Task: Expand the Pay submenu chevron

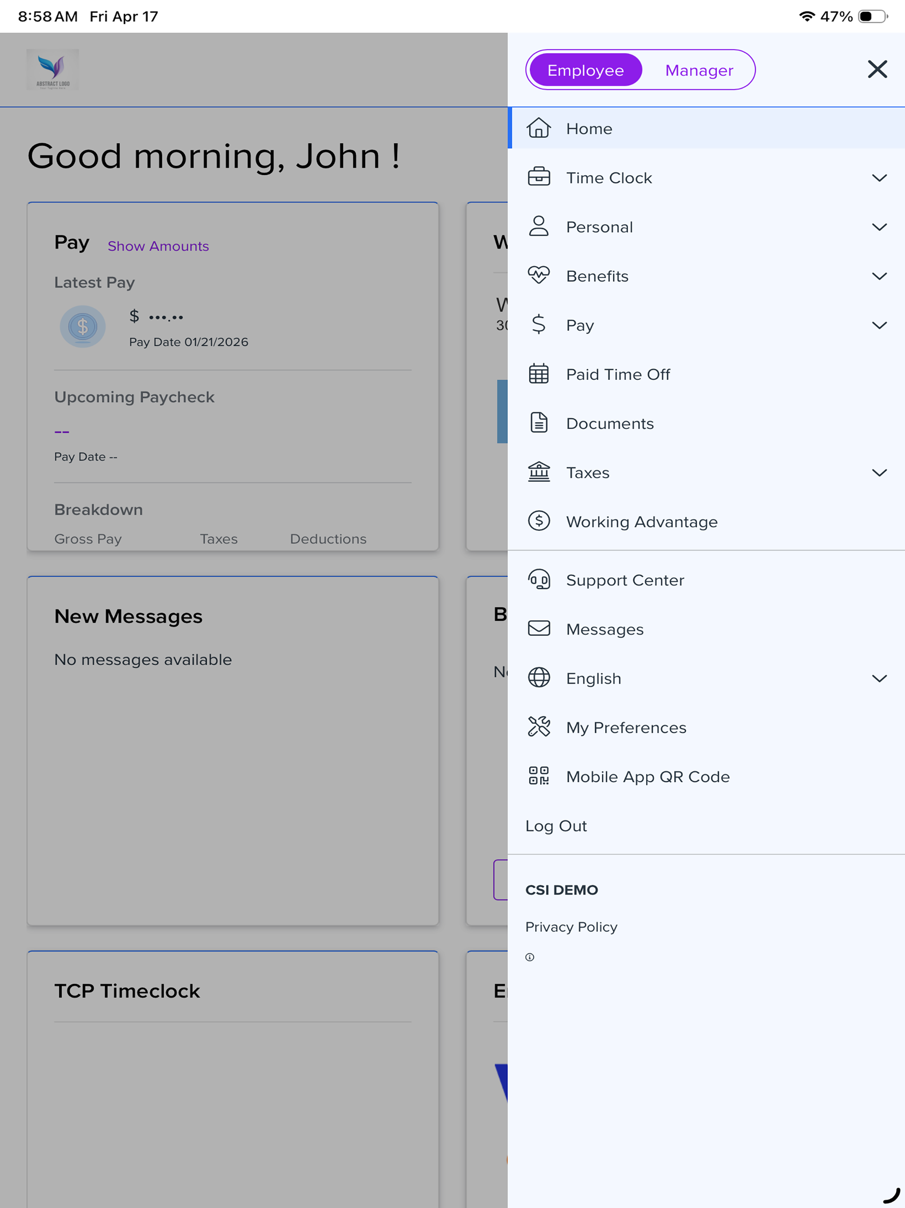Action: click(879, 325)
